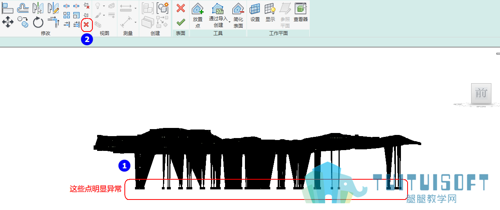Use Trim/Extend to Corner tool
This screenshot has height=210, width=500.
point(53,21)
